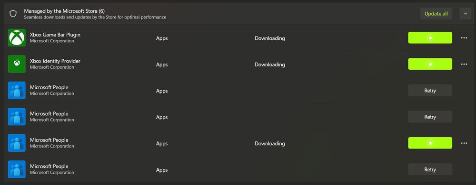Viewport: 476px width, 185px height.
Task: Click Microsoft Corporation under Xbox Identity Provider
Action: (x=52, y=67)
